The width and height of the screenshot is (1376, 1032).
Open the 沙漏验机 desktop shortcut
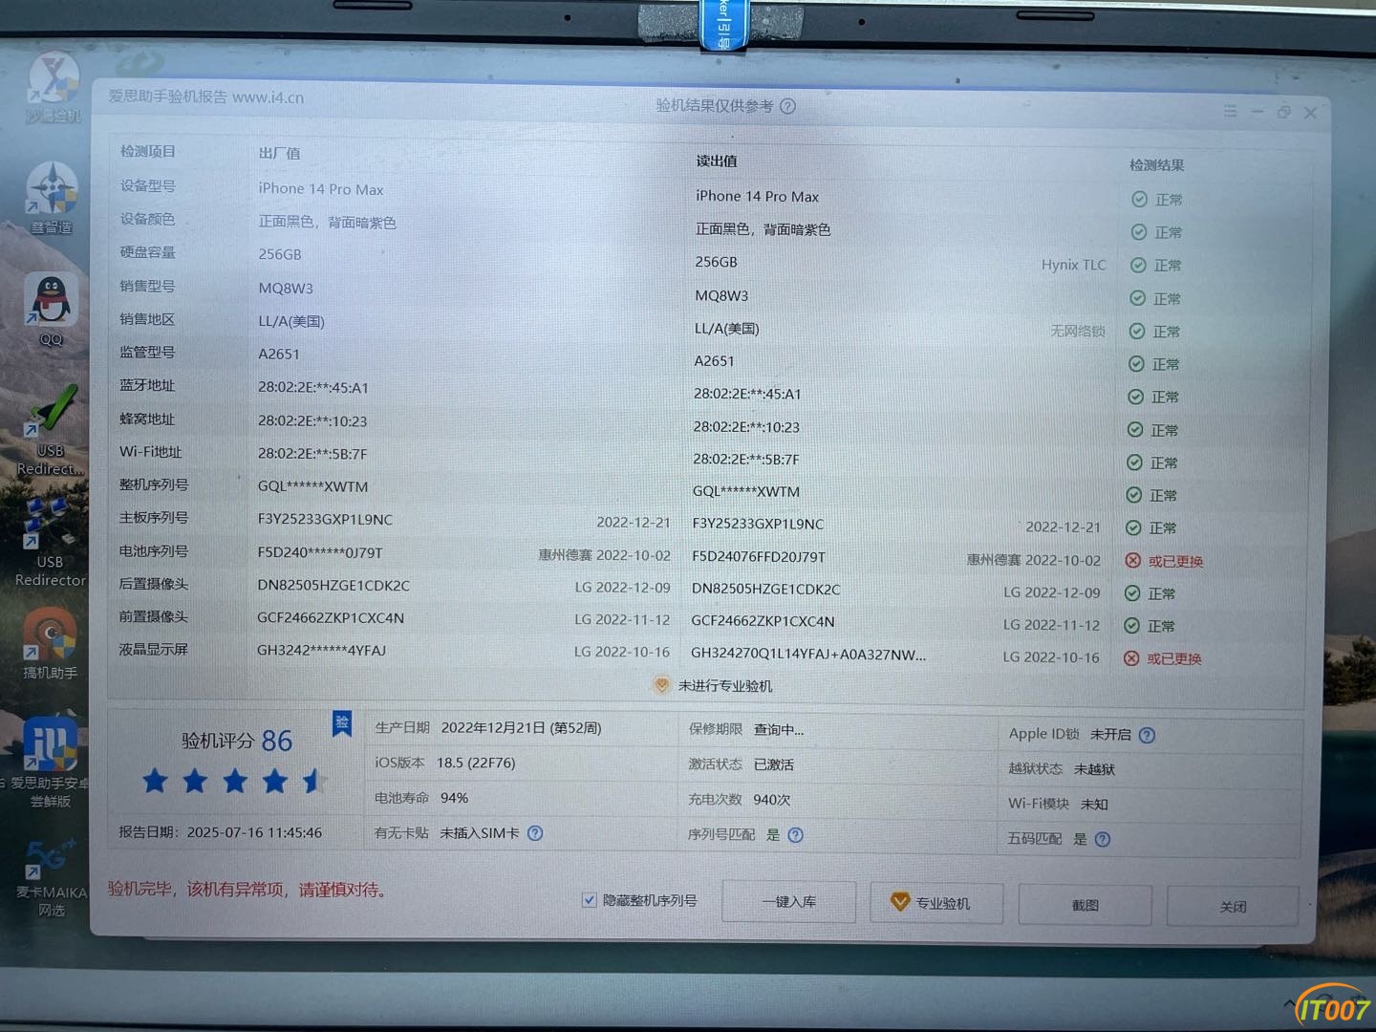tap(54, 88)
